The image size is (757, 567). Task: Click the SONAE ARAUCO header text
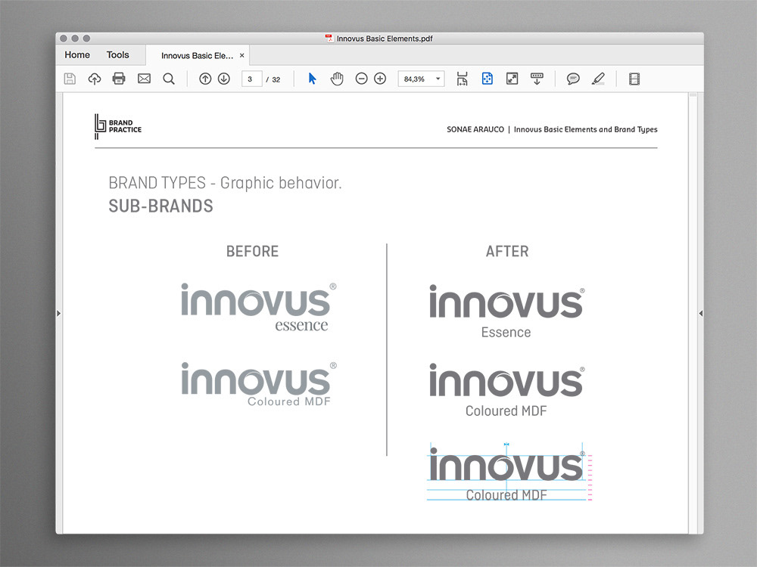tap(475, 129)
